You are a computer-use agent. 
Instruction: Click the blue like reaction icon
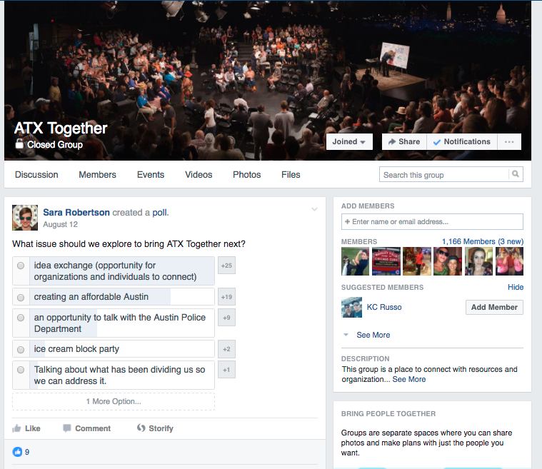[x=17, y=452]
